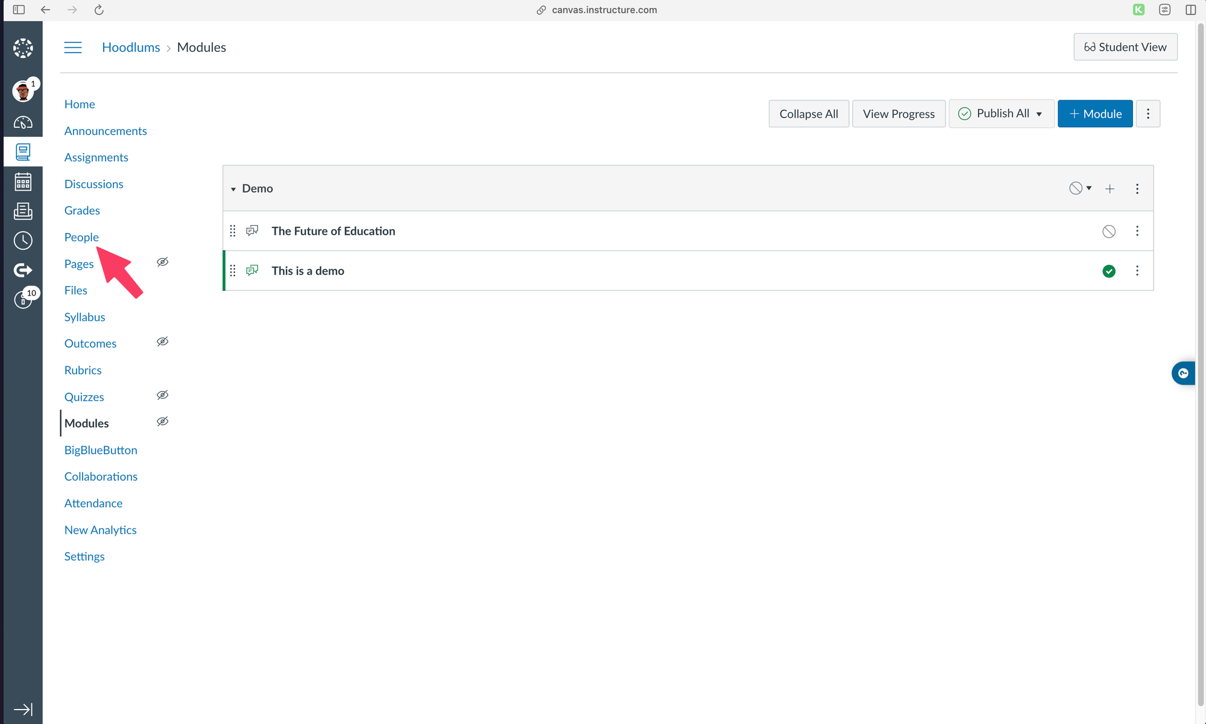This screenshot has width=1206, height=724.
Task: Open the Publish All dropdown
Action: (x=1002, y=114)
